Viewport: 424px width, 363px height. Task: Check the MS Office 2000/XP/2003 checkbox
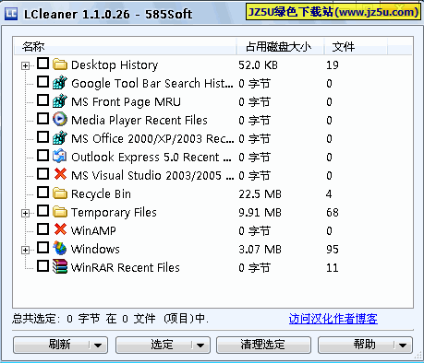click(42, 137)
